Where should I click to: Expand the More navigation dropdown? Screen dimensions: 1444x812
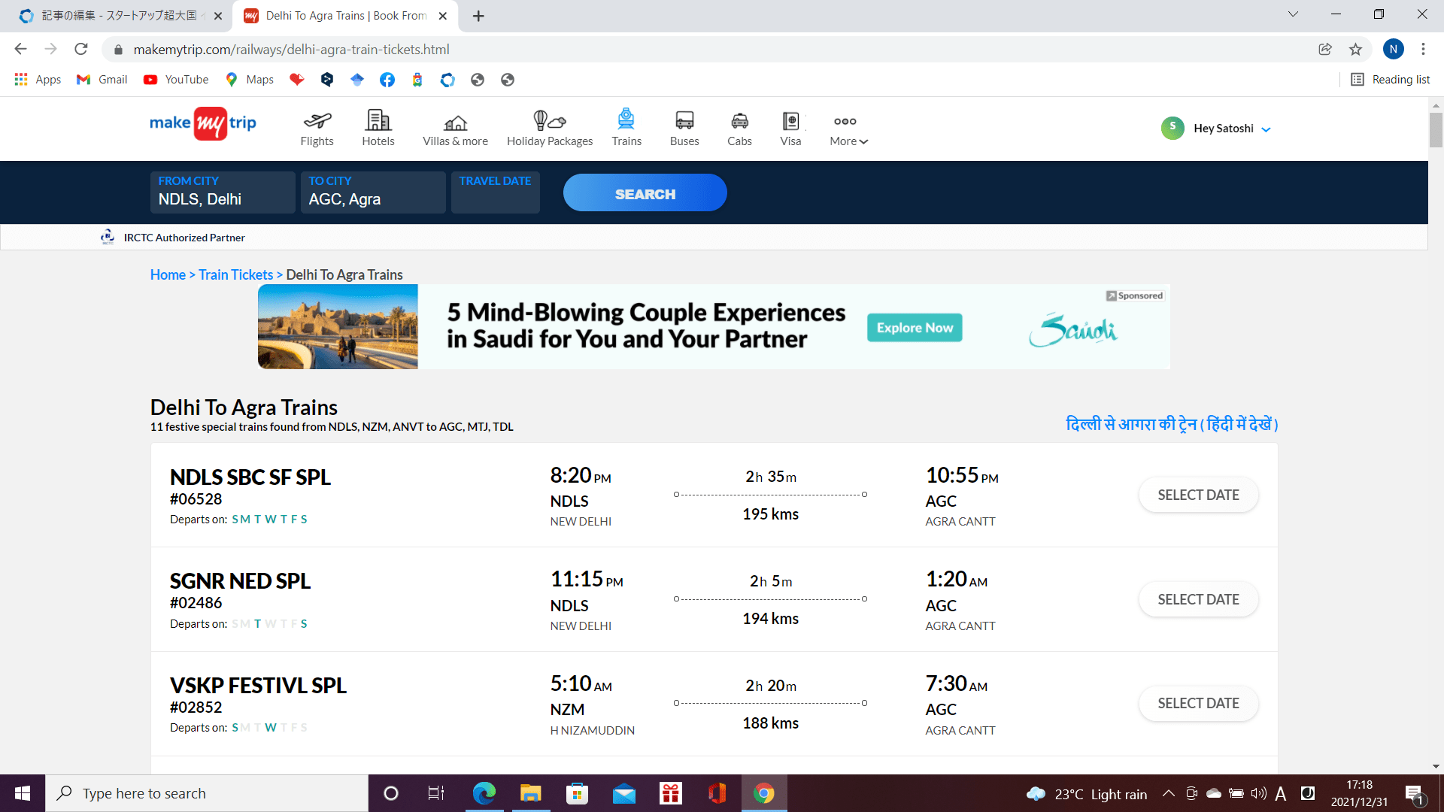click(848, 129)
